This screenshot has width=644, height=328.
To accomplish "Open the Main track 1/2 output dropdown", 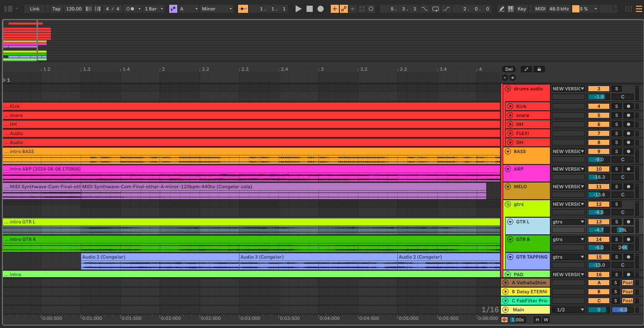I will [x=568, y=310].
